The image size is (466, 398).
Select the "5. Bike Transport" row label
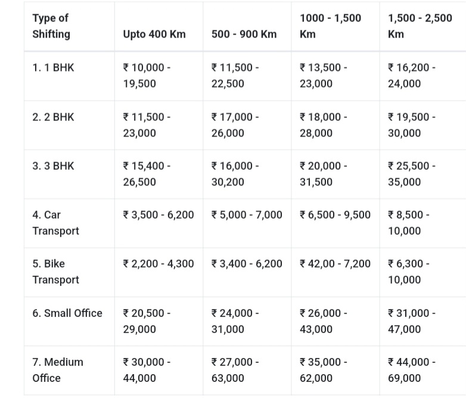[x=55, y=272]
